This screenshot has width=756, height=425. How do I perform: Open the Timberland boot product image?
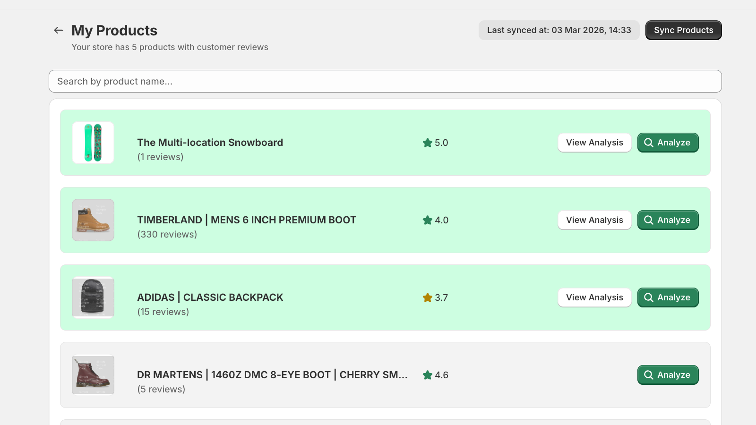(x=93, y=220)
